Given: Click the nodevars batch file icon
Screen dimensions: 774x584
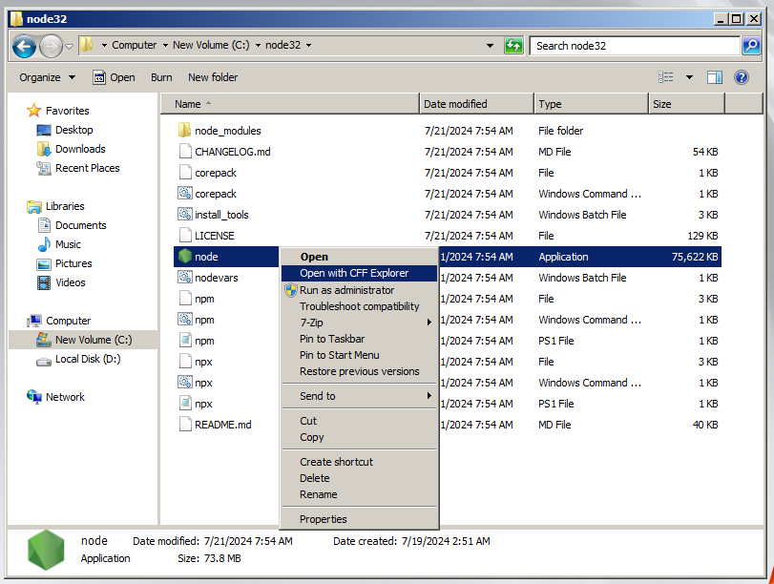Looking at the screenshot, I should point(184,278).
